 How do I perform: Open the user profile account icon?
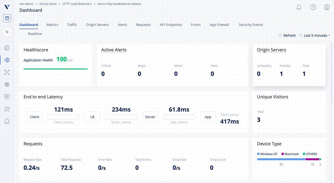[327, 7]
